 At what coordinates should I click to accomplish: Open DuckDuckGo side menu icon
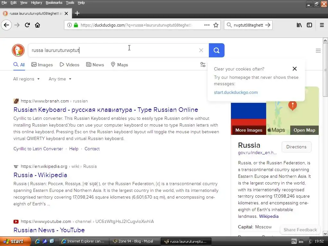(x=318, y=50)
